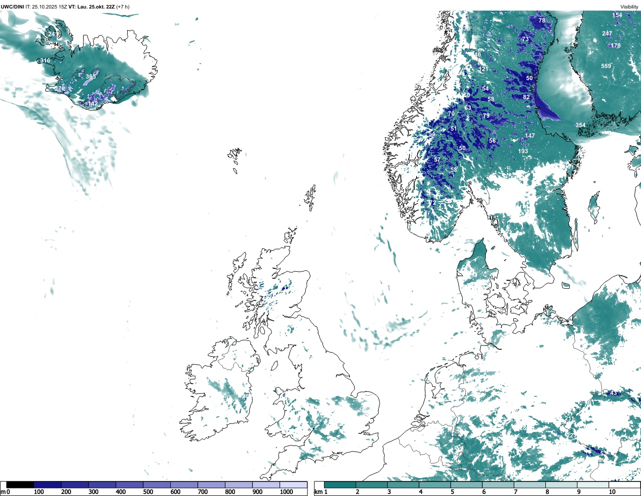
Task: Select the 9–10 km lightest teal swatch
Action: coord(593,484)
